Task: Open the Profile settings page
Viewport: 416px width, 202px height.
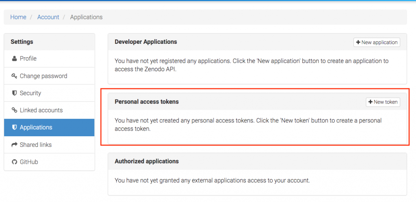Action: tap(49, 58)
